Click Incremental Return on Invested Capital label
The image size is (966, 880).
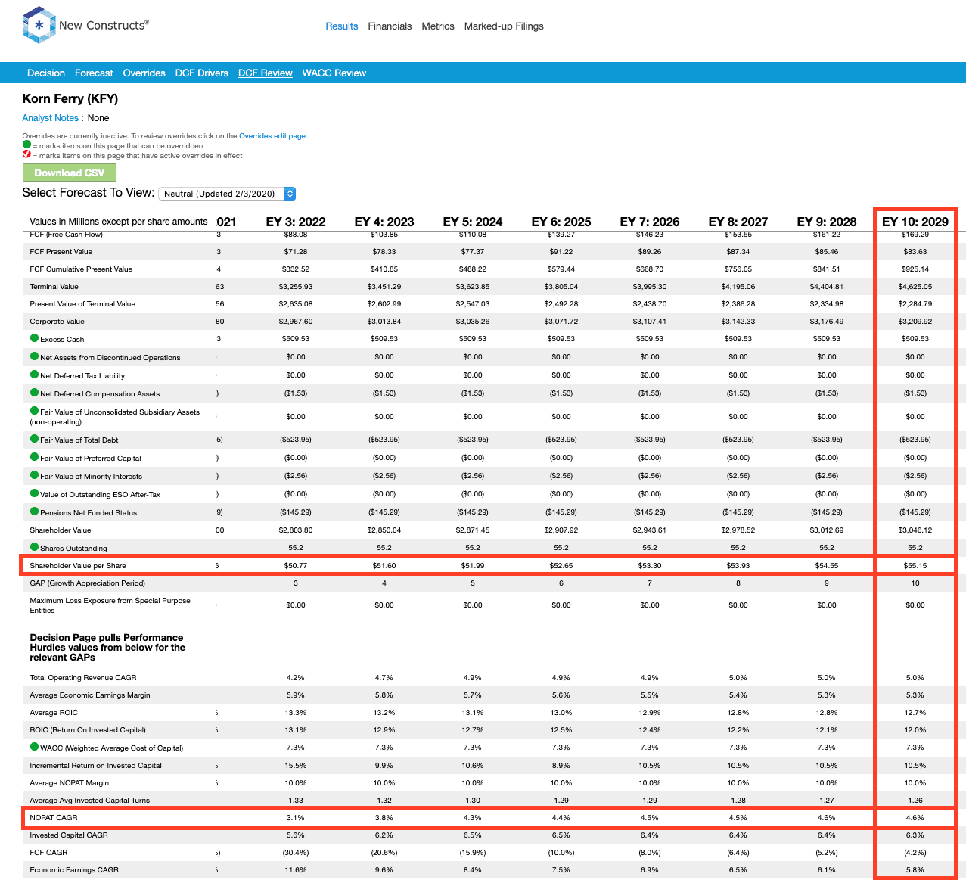pos(95,766)
